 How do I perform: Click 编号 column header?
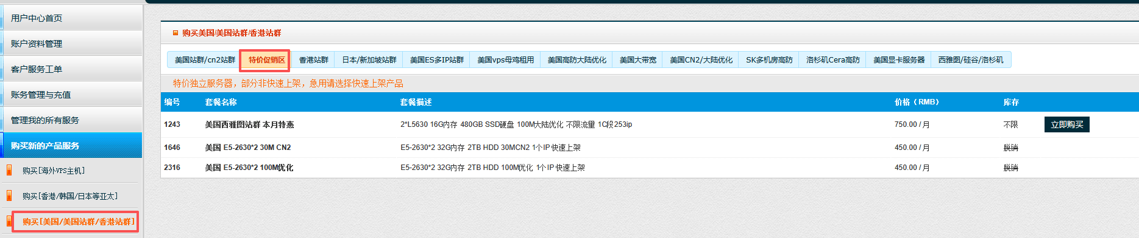172,102
